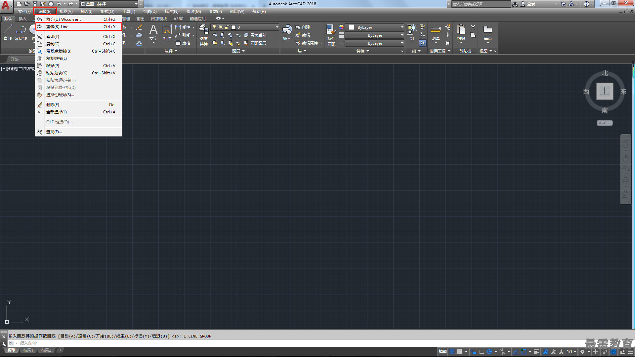
Task: Expand the 特性 panel arrow
Action: tap(368, 51)
